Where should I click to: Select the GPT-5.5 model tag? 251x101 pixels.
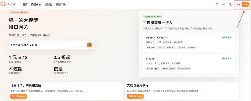tap(151, 47)
